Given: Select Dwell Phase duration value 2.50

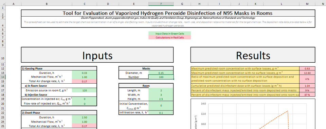Looking at the screenshot, I should 84,117.
